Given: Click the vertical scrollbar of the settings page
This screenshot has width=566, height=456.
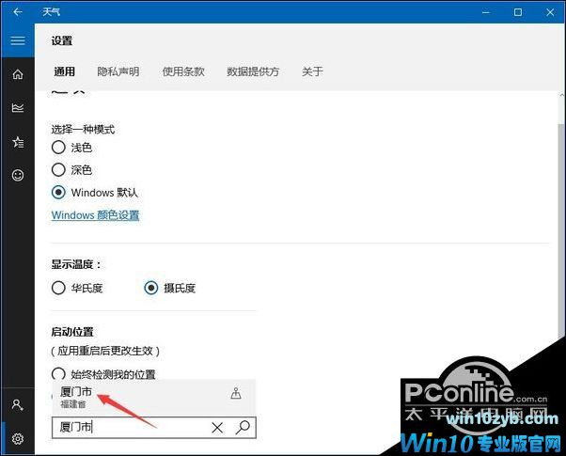Looking at the screenshot, I should tap(561, 231).
